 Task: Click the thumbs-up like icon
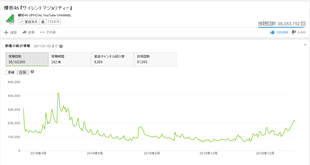tap(272, 32)
